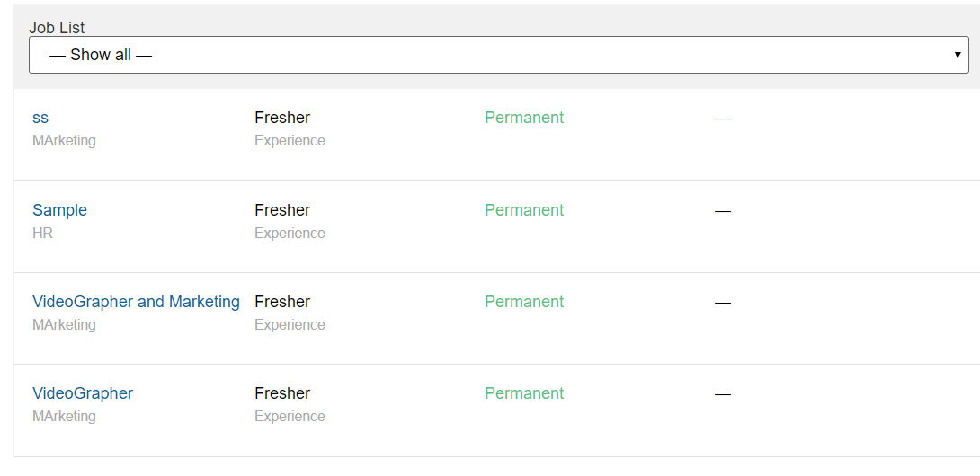Open the 'Sample' job listing
980x476 pixels.
pos(59,210)
